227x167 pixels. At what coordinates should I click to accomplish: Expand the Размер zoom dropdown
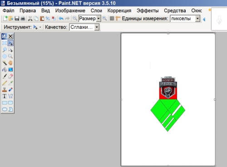[99, 19]
